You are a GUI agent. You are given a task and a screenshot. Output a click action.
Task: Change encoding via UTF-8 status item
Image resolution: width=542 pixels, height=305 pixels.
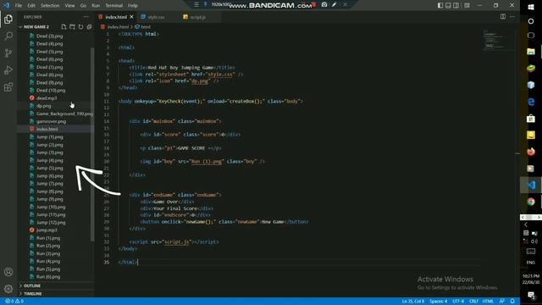click(458, 302)
